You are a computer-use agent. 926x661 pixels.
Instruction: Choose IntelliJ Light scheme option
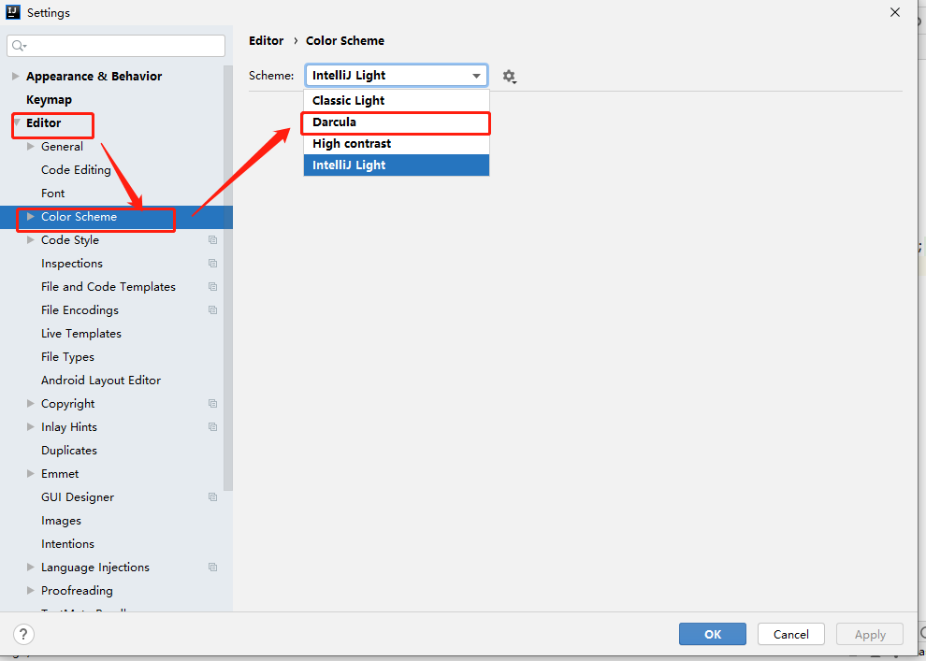coord(397,165)
